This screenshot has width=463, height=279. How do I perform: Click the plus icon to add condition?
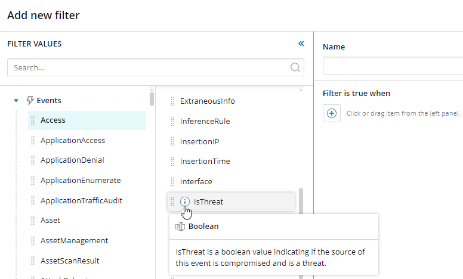[332, 113]
